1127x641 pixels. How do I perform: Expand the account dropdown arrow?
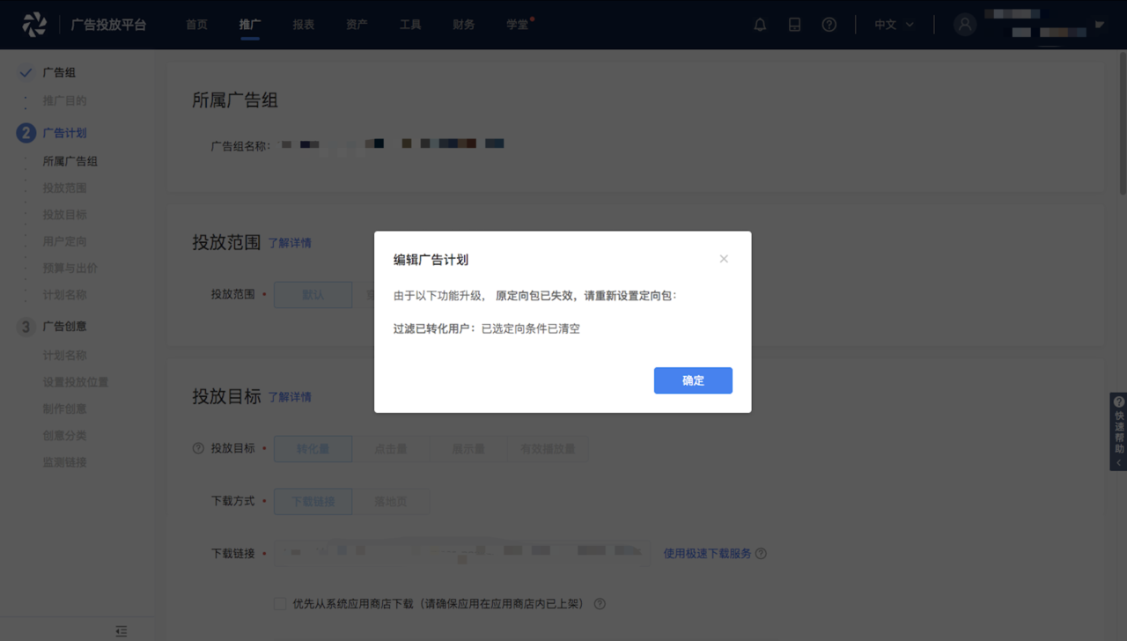pos(1100,25)
